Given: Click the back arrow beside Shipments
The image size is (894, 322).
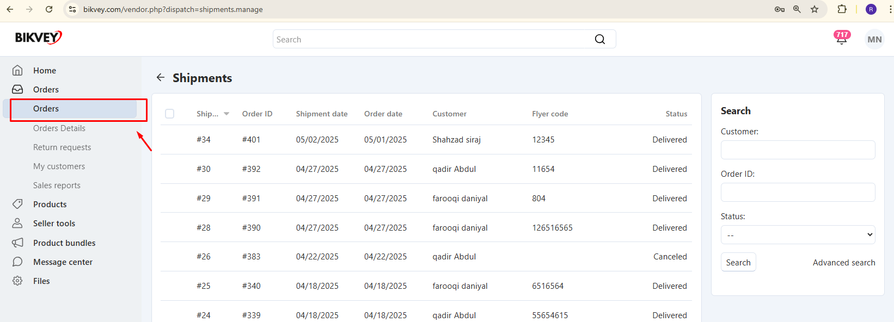Looking at the screenshot, I should (x=161, y=77).
